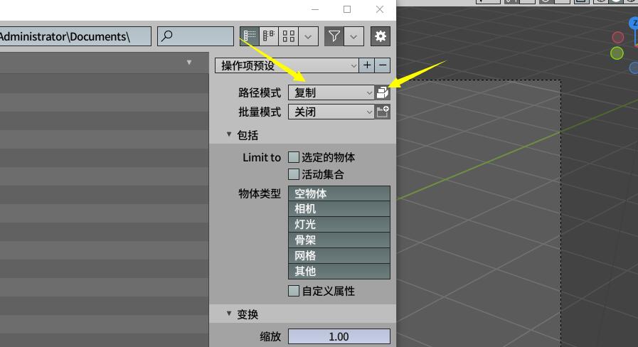Open 批量模式 dropdown showing 关闭
This screenshot has height=347, width=638.
click(331, 112)
